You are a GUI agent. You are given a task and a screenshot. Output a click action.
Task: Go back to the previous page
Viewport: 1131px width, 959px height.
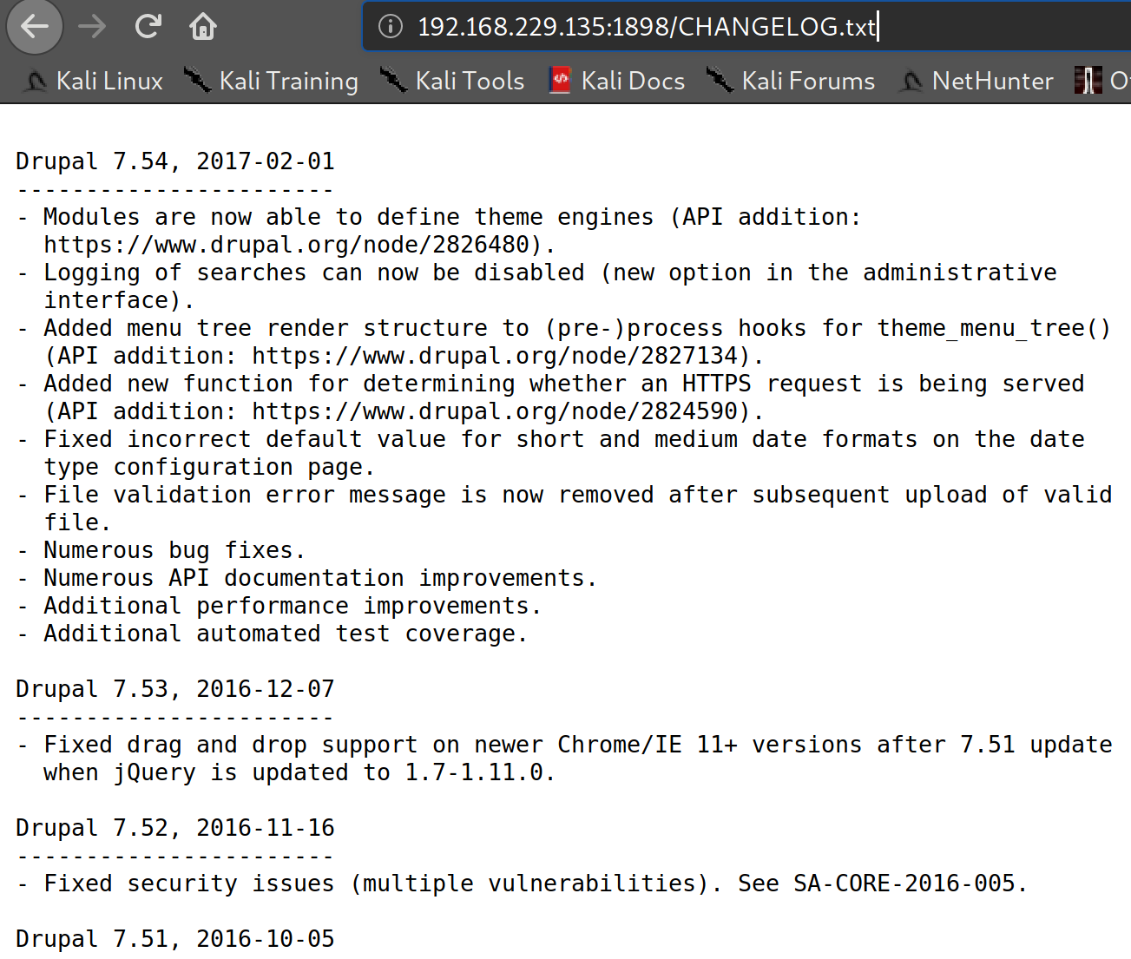click(35, 27)
